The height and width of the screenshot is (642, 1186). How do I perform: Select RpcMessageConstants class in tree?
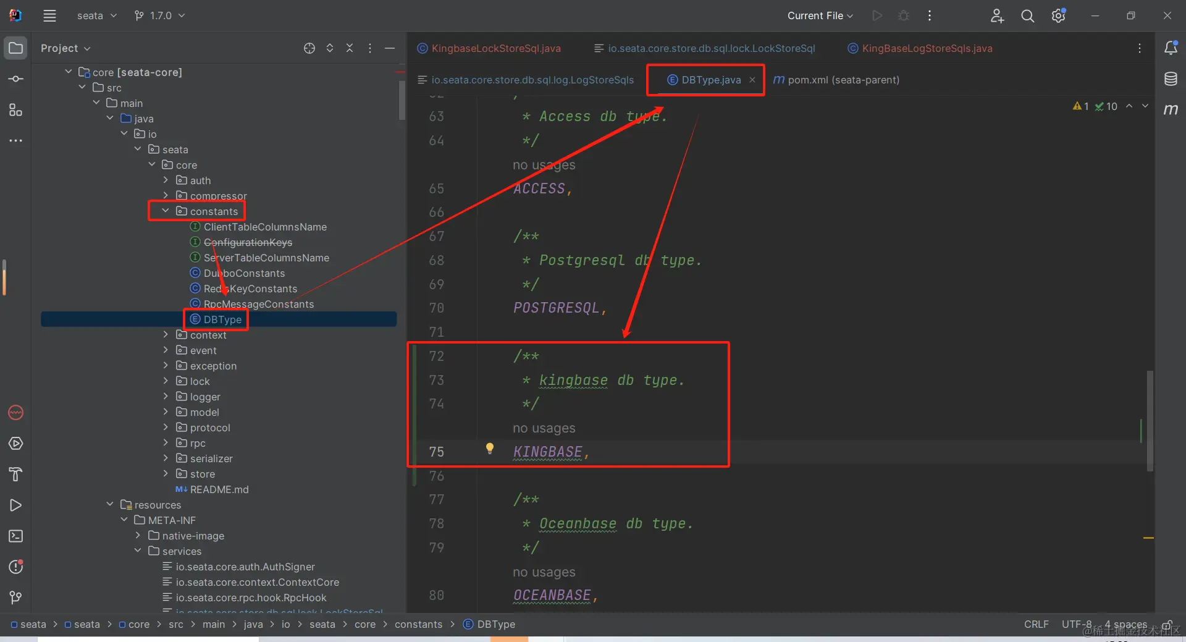coord(259,304)
